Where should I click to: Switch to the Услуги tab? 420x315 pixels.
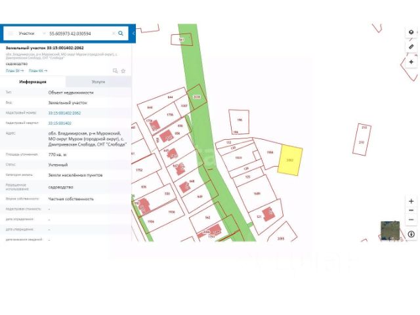(x=98, y=81)
